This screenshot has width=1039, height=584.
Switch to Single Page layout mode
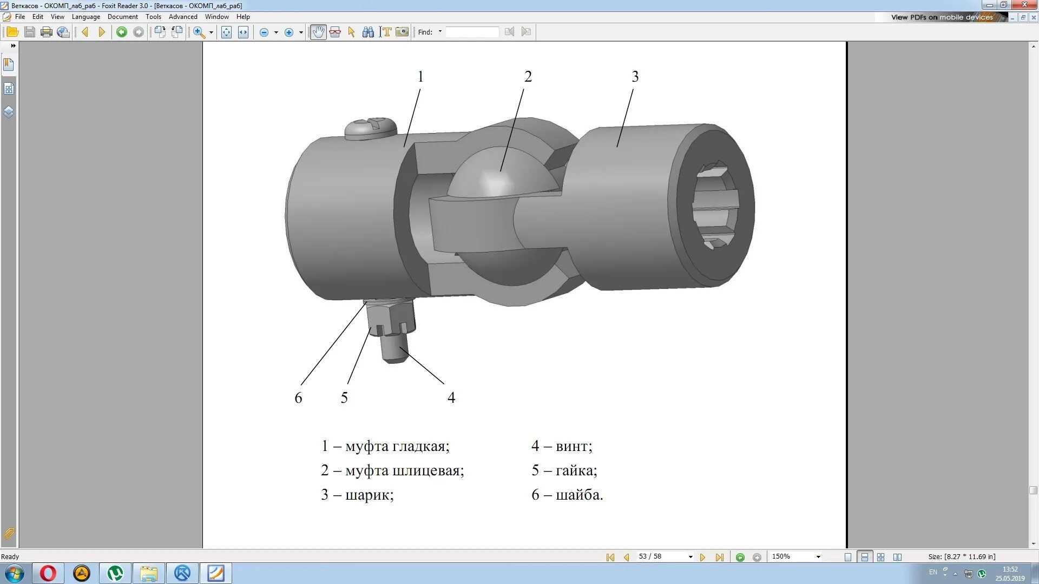[848, 557]
